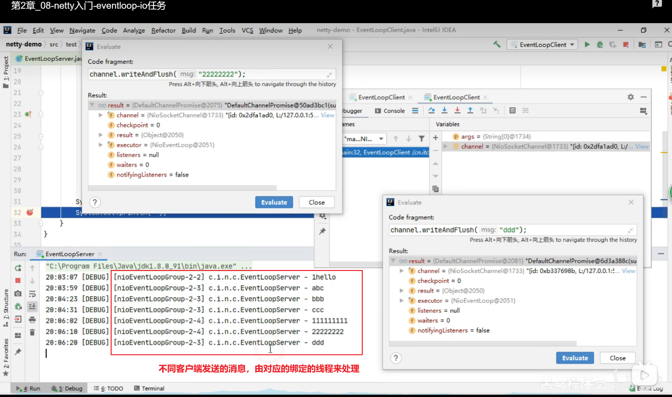Open the VCS menu
Viewport: 672px width, 397px height.
(247, 30)
